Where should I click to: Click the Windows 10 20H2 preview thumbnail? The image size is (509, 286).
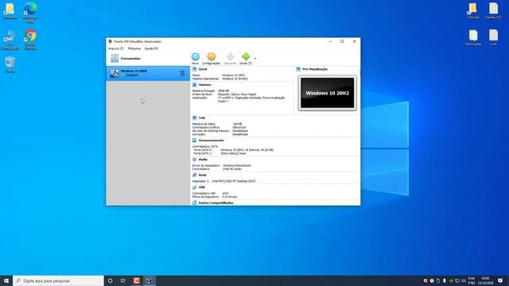pos(327,93)
